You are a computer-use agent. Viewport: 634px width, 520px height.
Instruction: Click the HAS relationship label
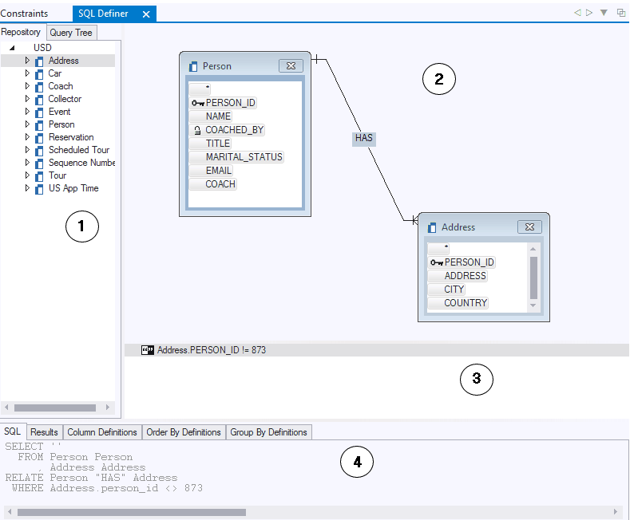coord(364,138)
